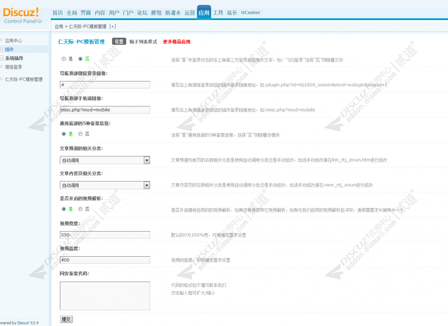Viewport: 448px width, 326px height.
Task: Click the 网安备案代码 text area
Action: [105, 296]
